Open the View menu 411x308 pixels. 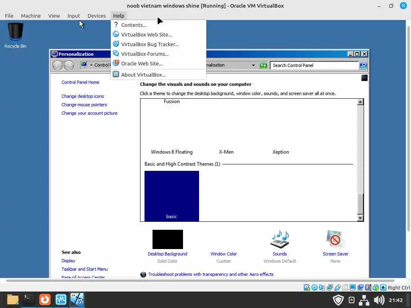point(54,16)
